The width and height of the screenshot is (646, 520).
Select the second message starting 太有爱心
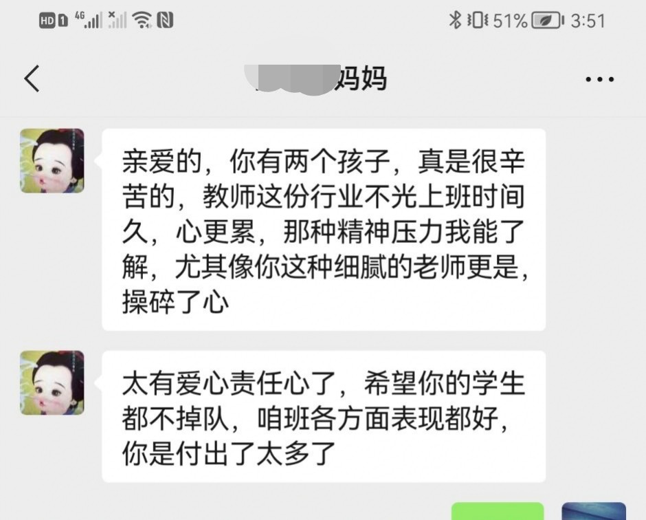coord(324,417)
